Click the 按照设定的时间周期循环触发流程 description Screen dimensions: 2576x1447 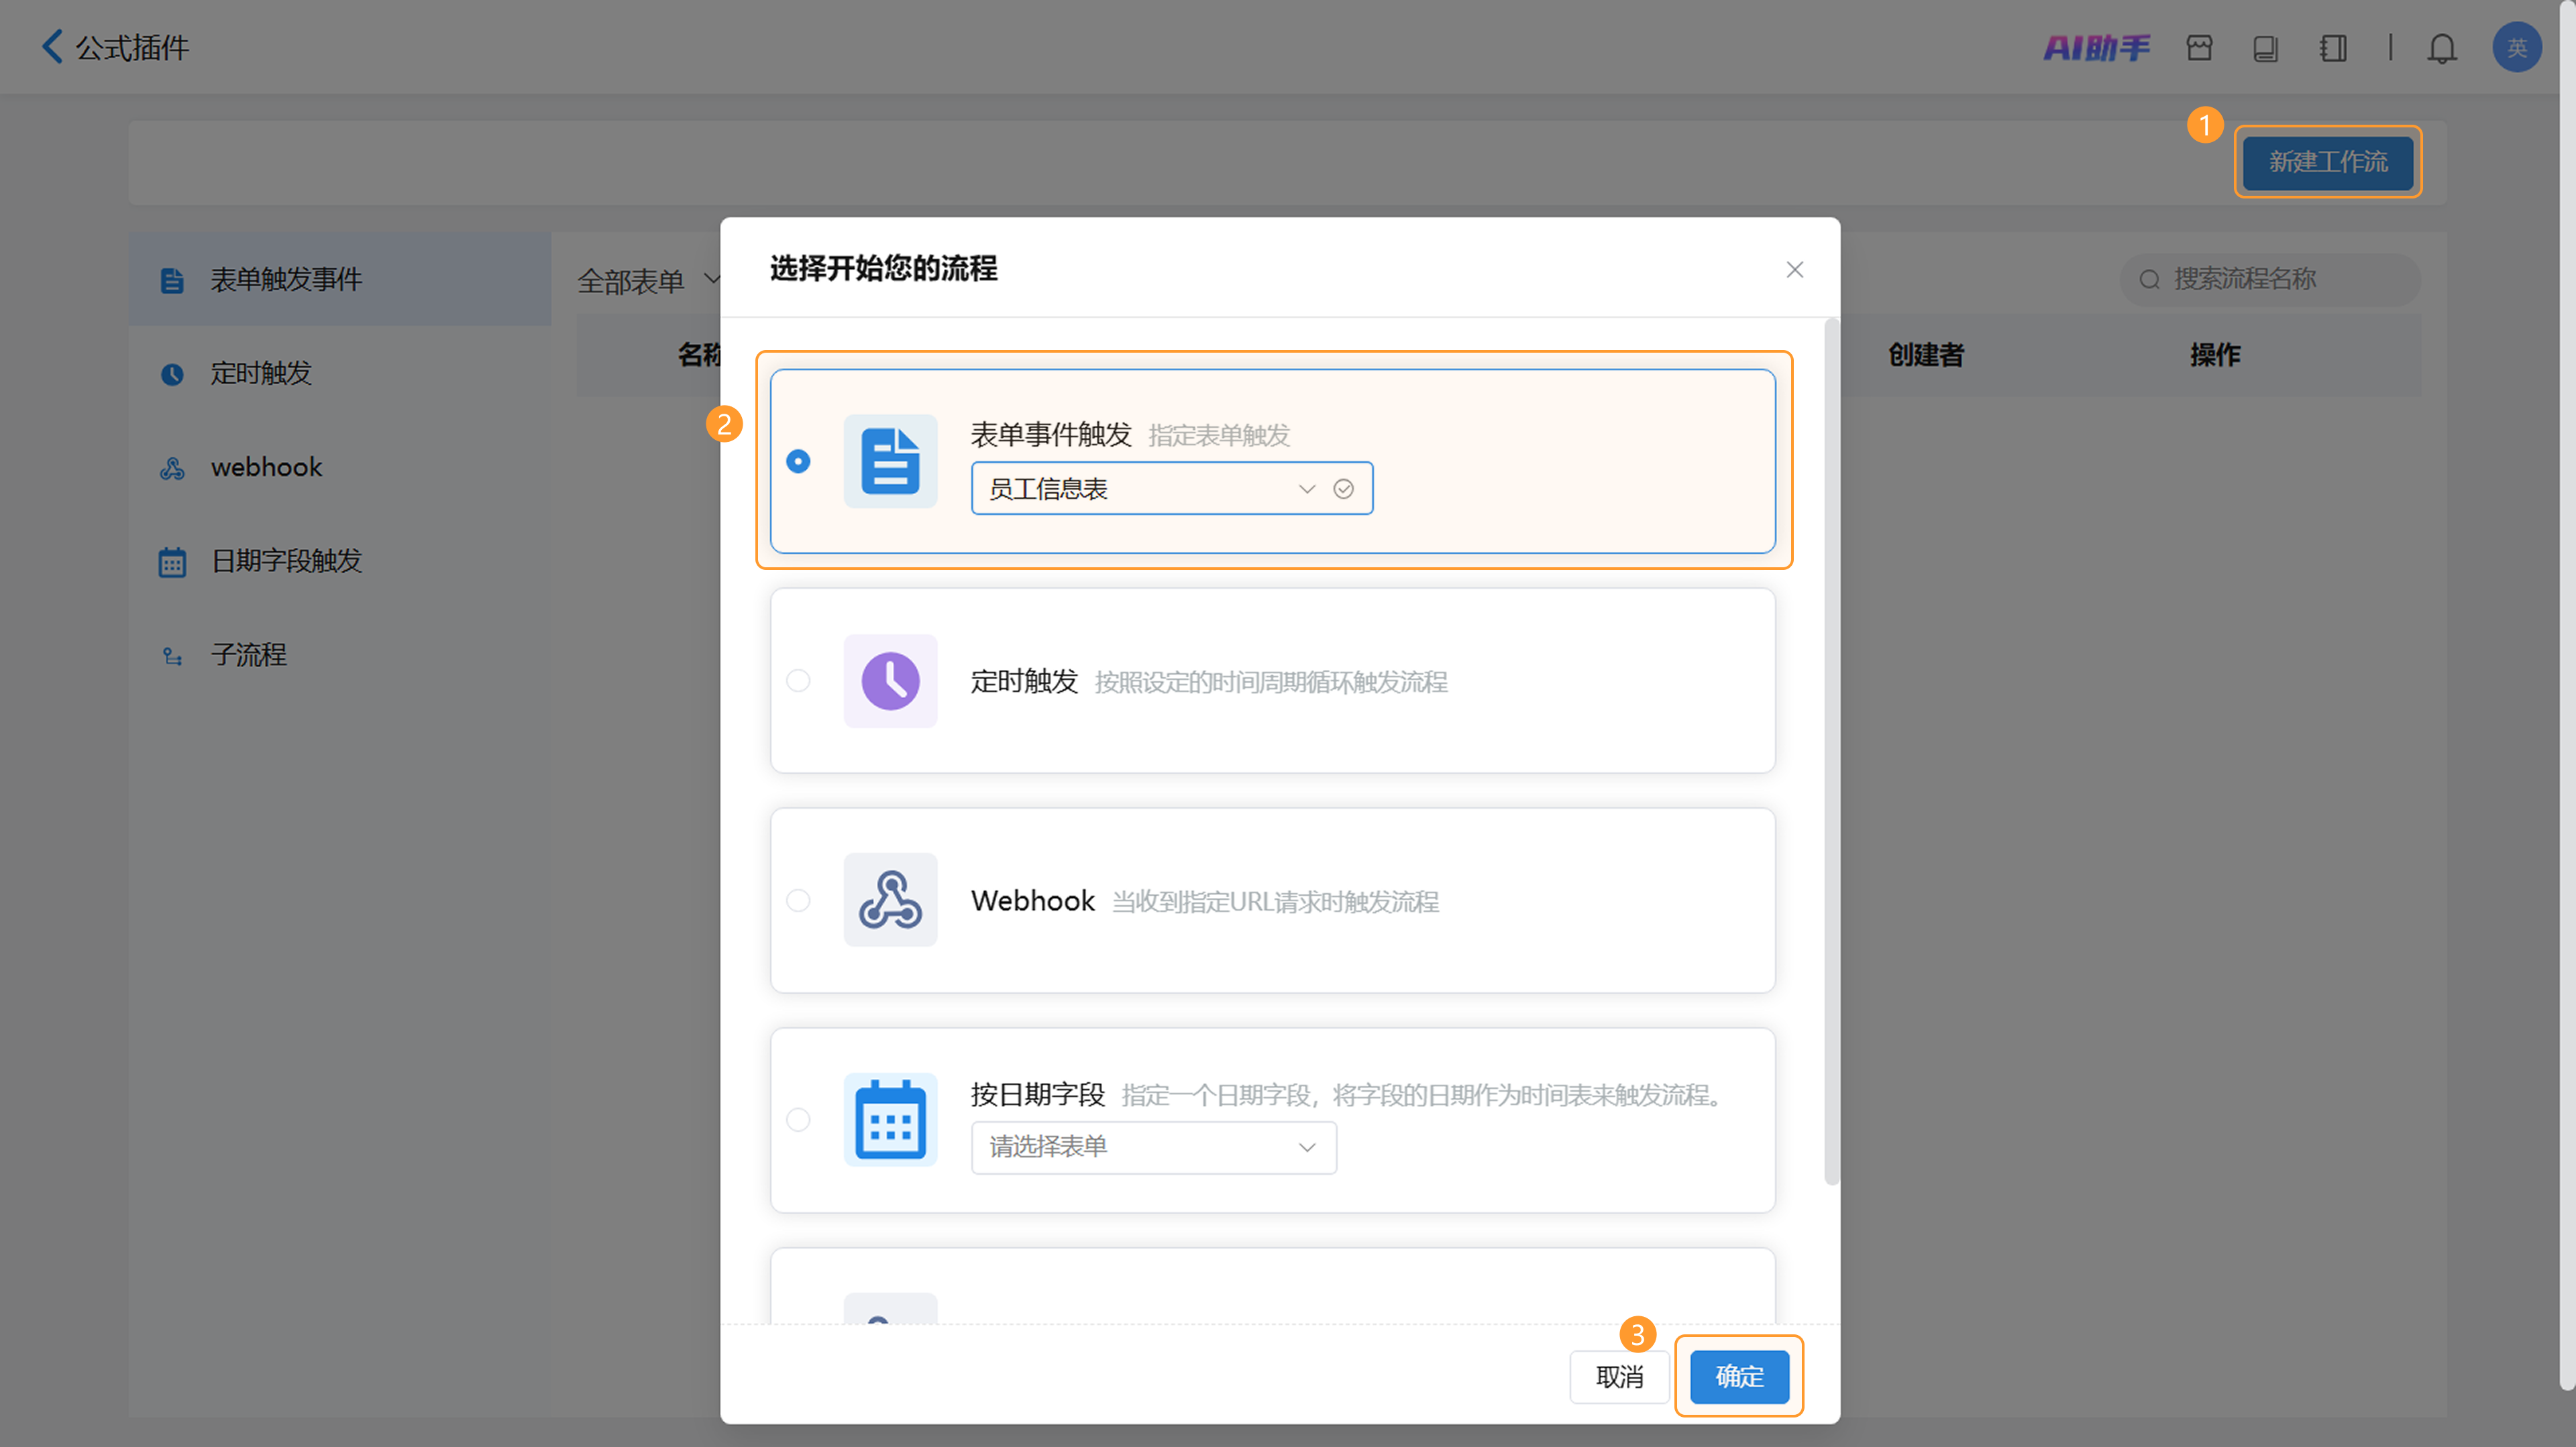pyautogui.click(x=1271, y=683)
